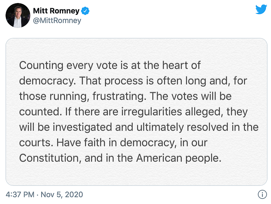Click the text 'Have faith in democracy'
Viewport: 271px width, 204px height.
(x=117, y=143)
